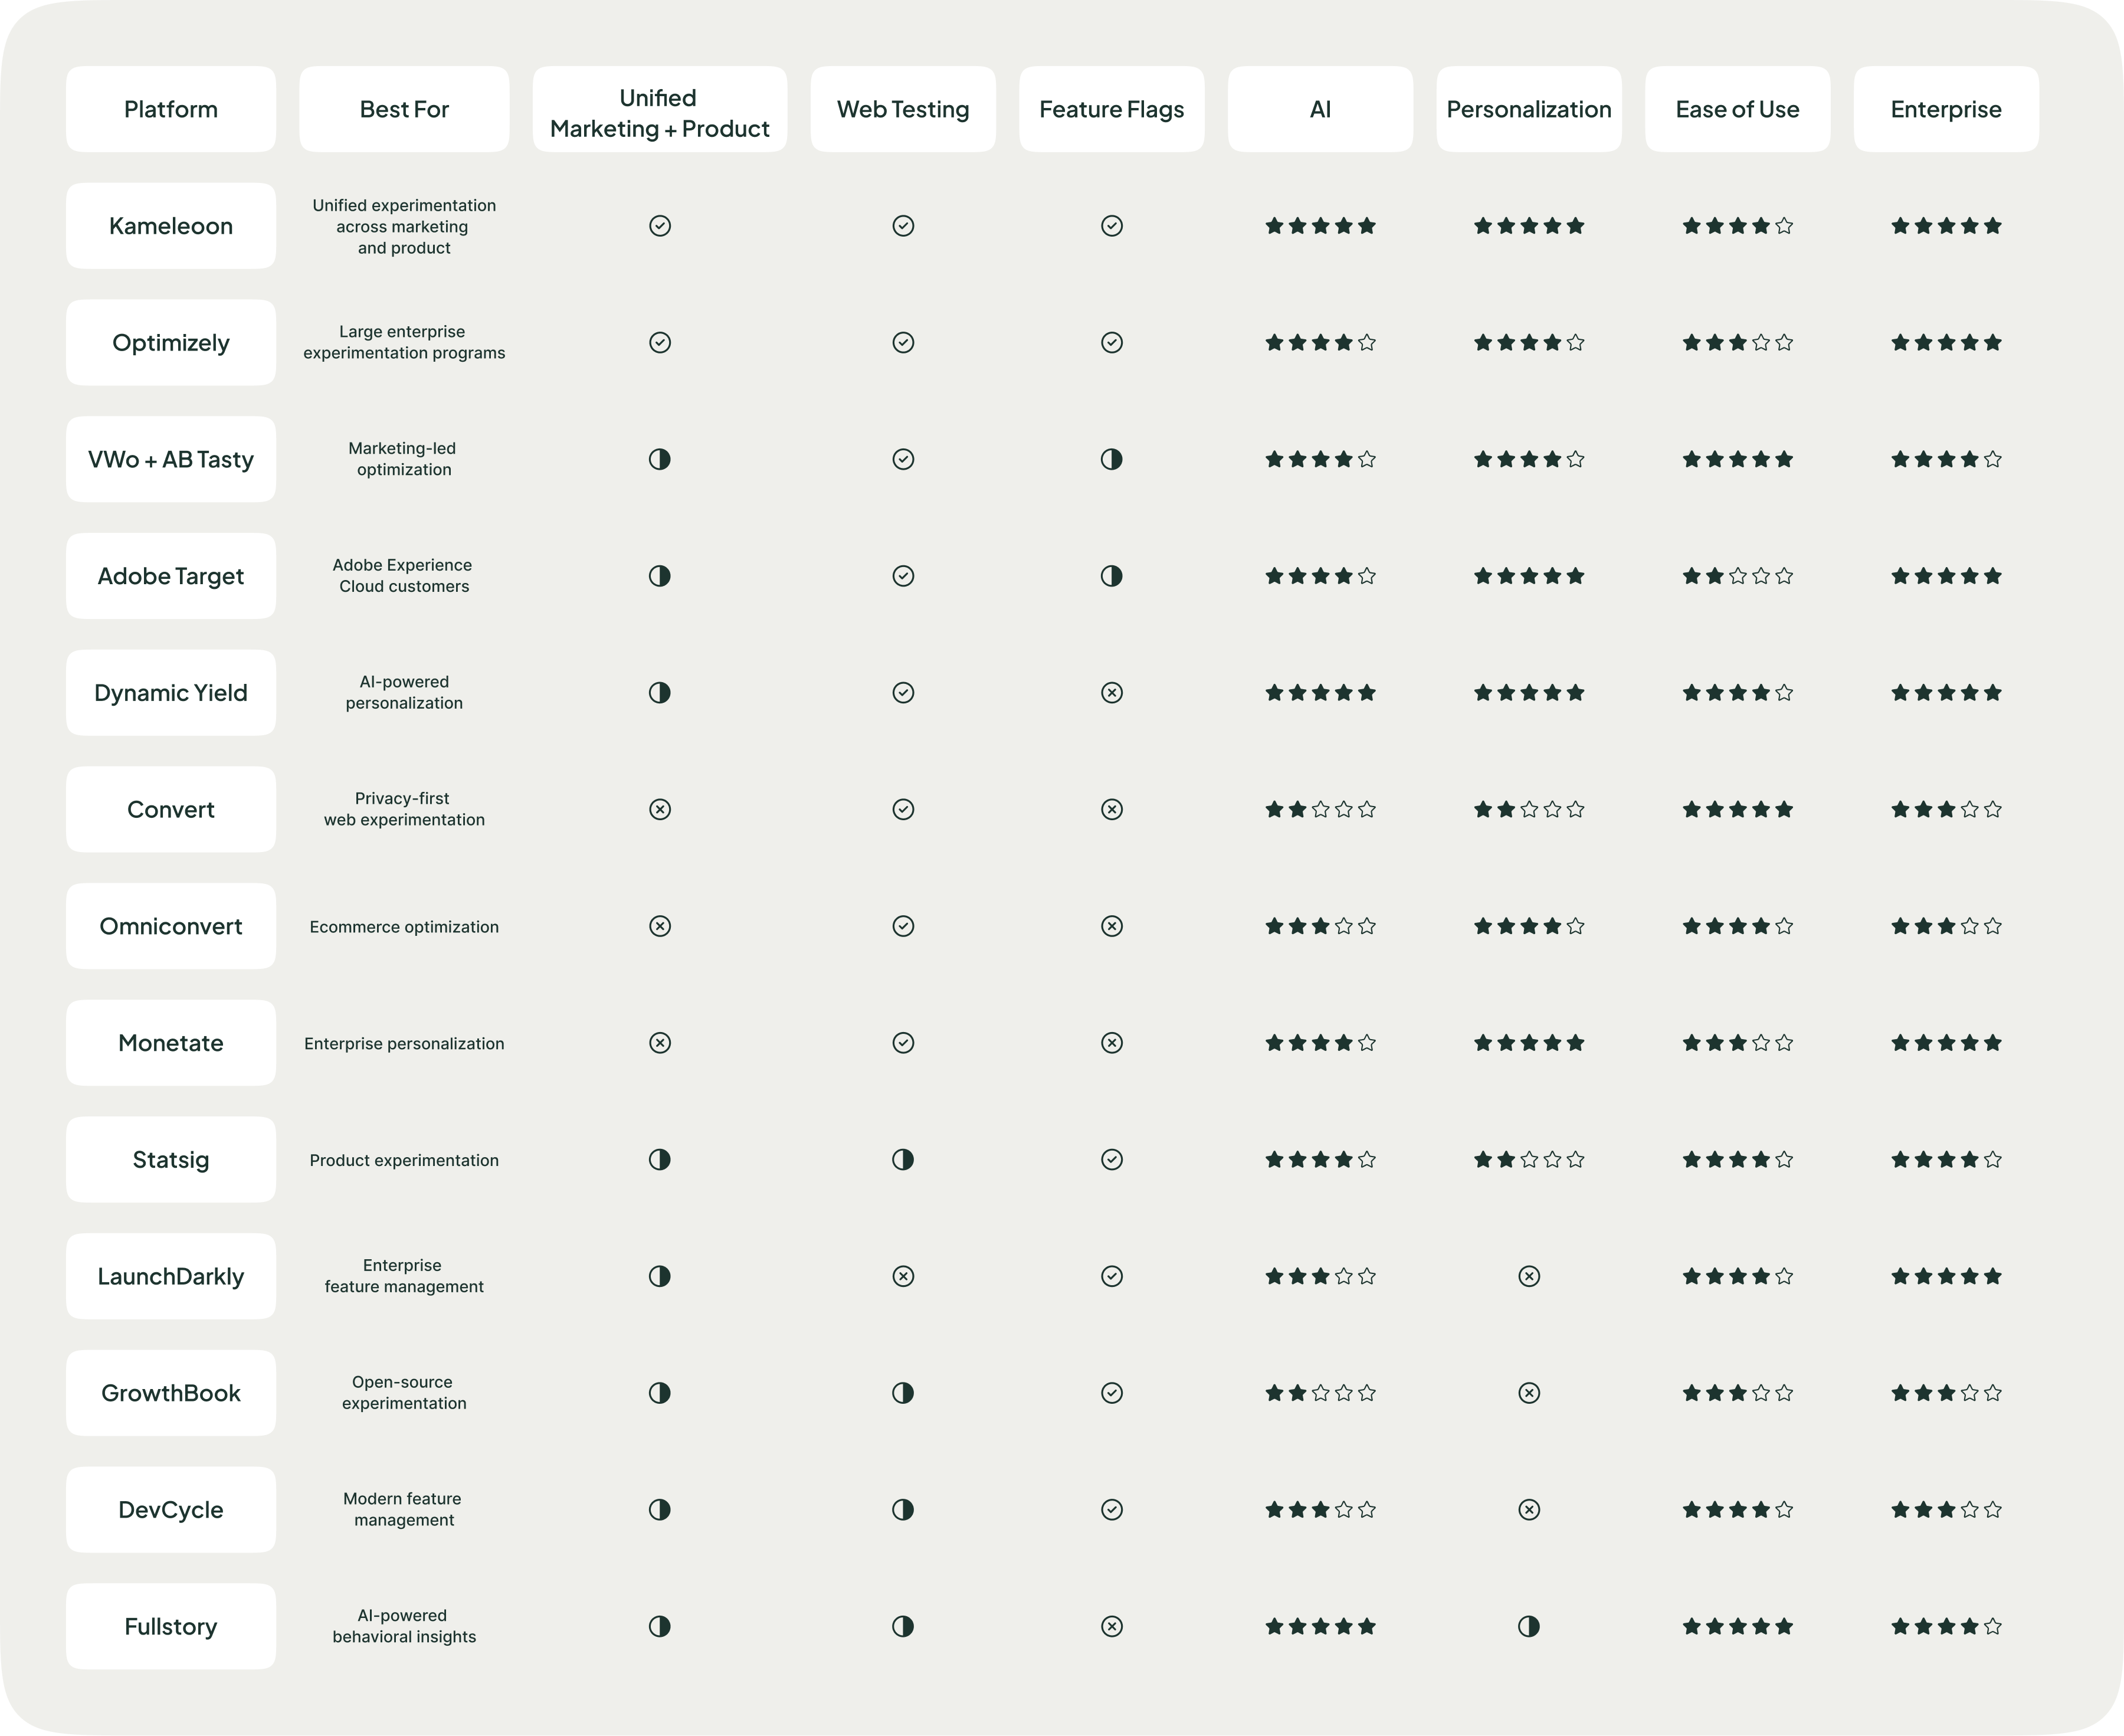This screenshot has height=1736, width=2124.
Task: Click LaunchDarkly's AI three-star rating
Action: click(1321, 1276)
